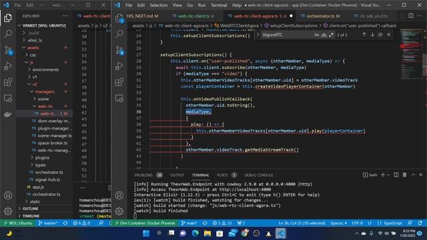This screenshot has width=427, height=240.
Task: Toggle Find in Selection
Action: [380, 35]
